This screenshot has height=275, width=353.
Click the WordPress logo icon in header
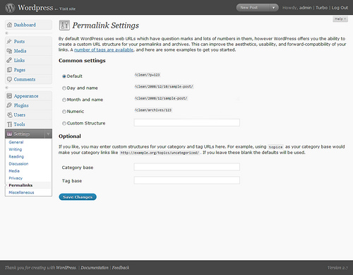(x=10, y=8)
